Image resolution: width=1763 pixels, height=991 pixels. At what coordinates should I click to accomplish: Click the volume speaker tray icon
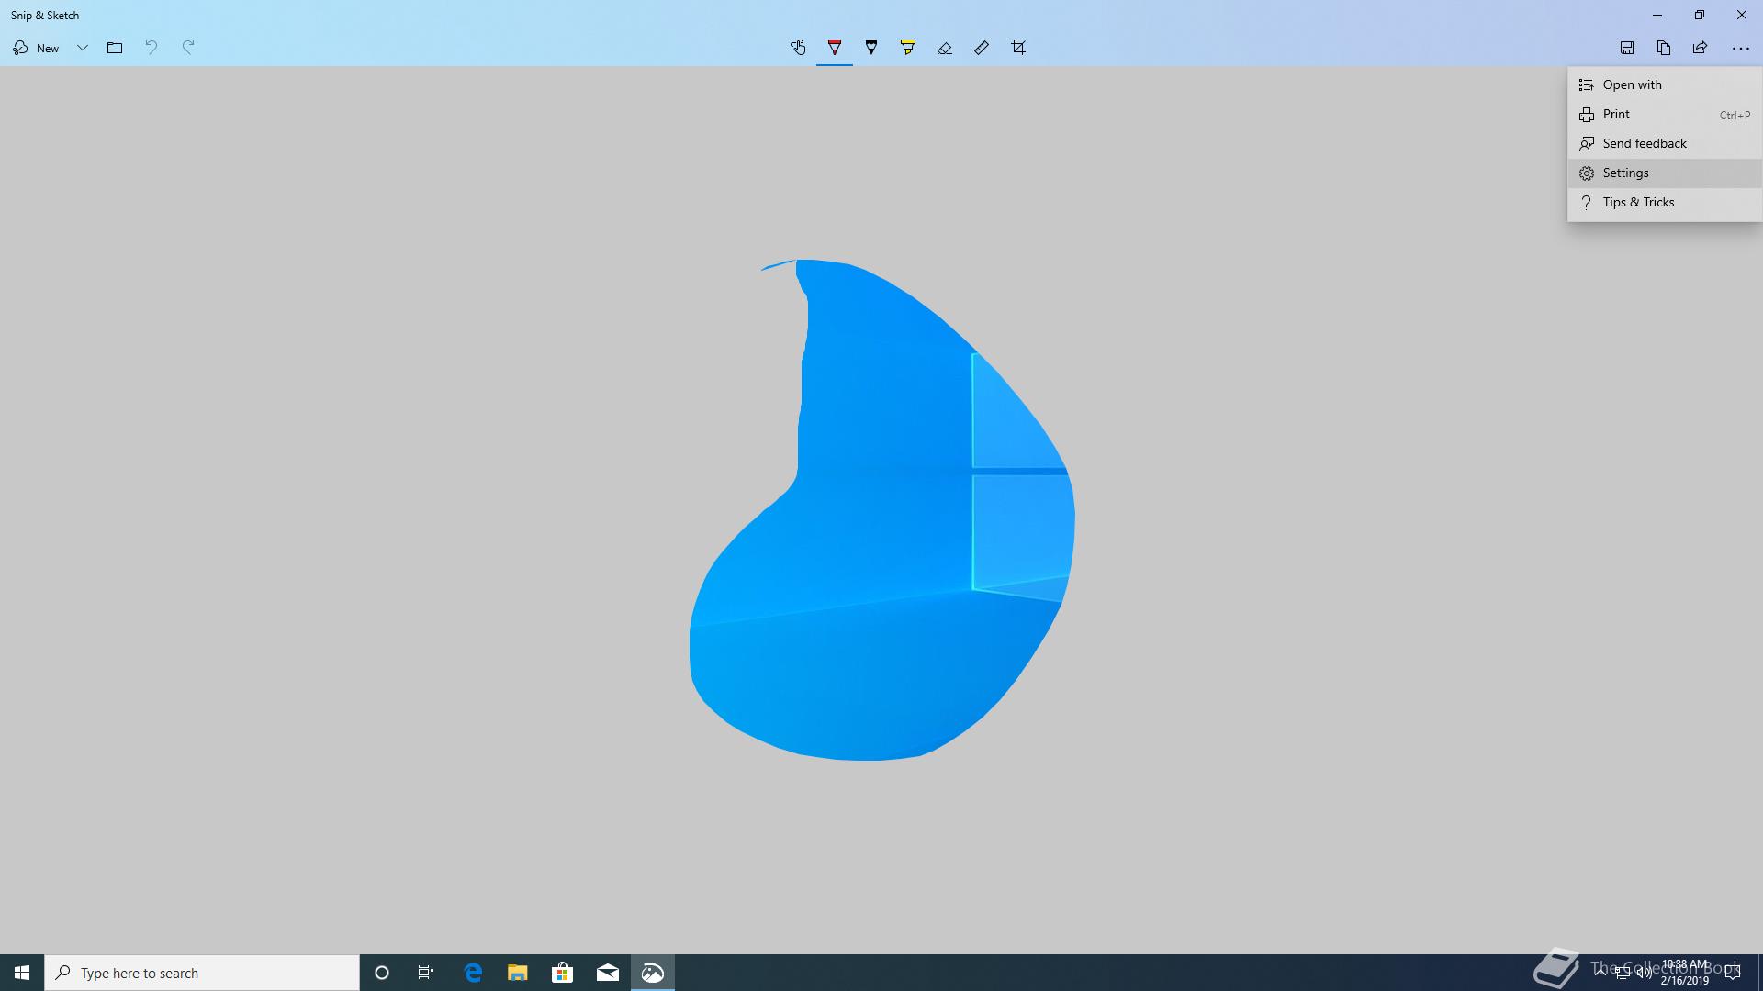[1644, 973]
